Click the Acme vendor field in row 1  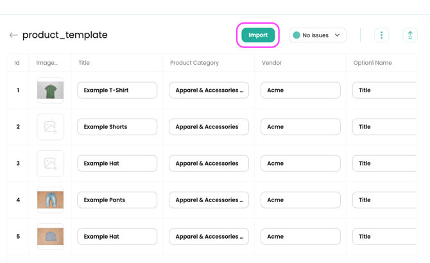pyautogui.click(x=300, y=90)
